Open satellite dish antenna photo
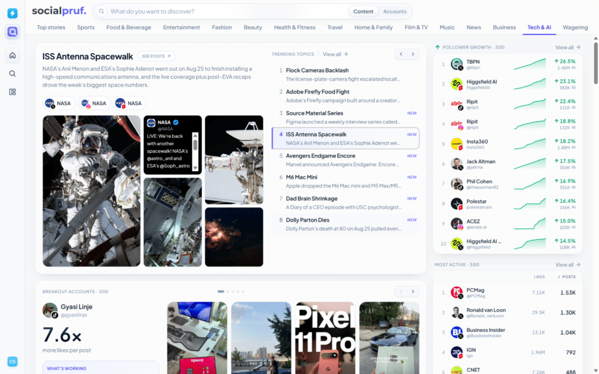Viewport: 599px width, 374px height. coord(234,160)
